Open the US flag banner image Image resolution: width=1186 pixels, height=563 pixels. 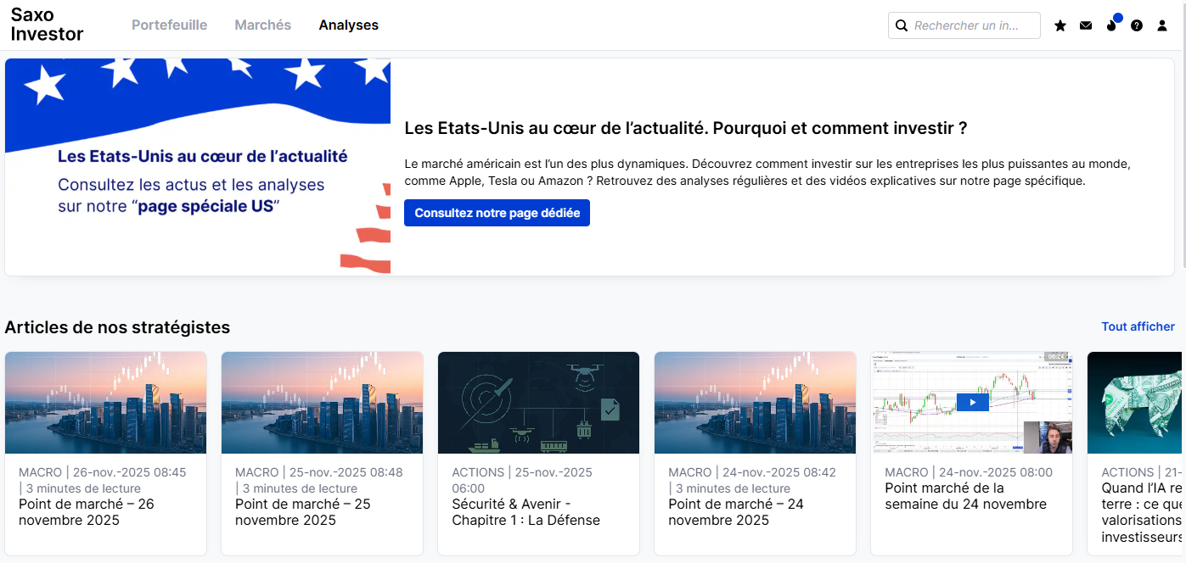point(198,166)
